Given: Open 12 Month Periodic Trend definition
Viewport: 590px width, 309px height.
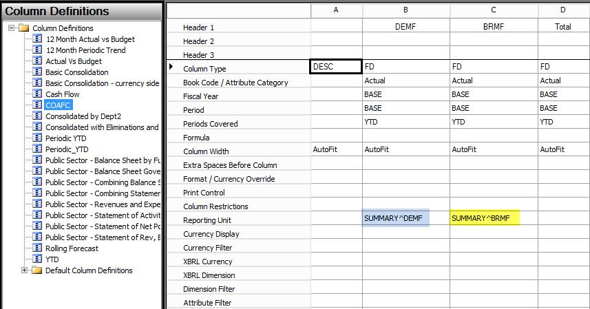Looking at the screenshot, I should point(85,50).
